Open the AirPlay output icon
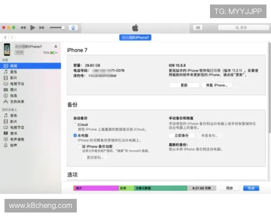Viewport: 271px width, 217px height. pos(73,28)
